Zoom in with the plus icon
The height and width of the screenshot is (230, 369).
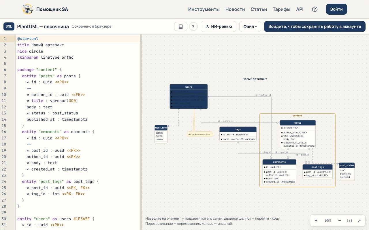[316, 221]
